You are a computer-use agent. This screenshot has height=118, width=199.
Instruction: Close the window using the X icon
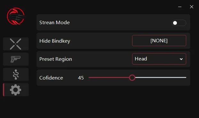(x=192, y=7)
